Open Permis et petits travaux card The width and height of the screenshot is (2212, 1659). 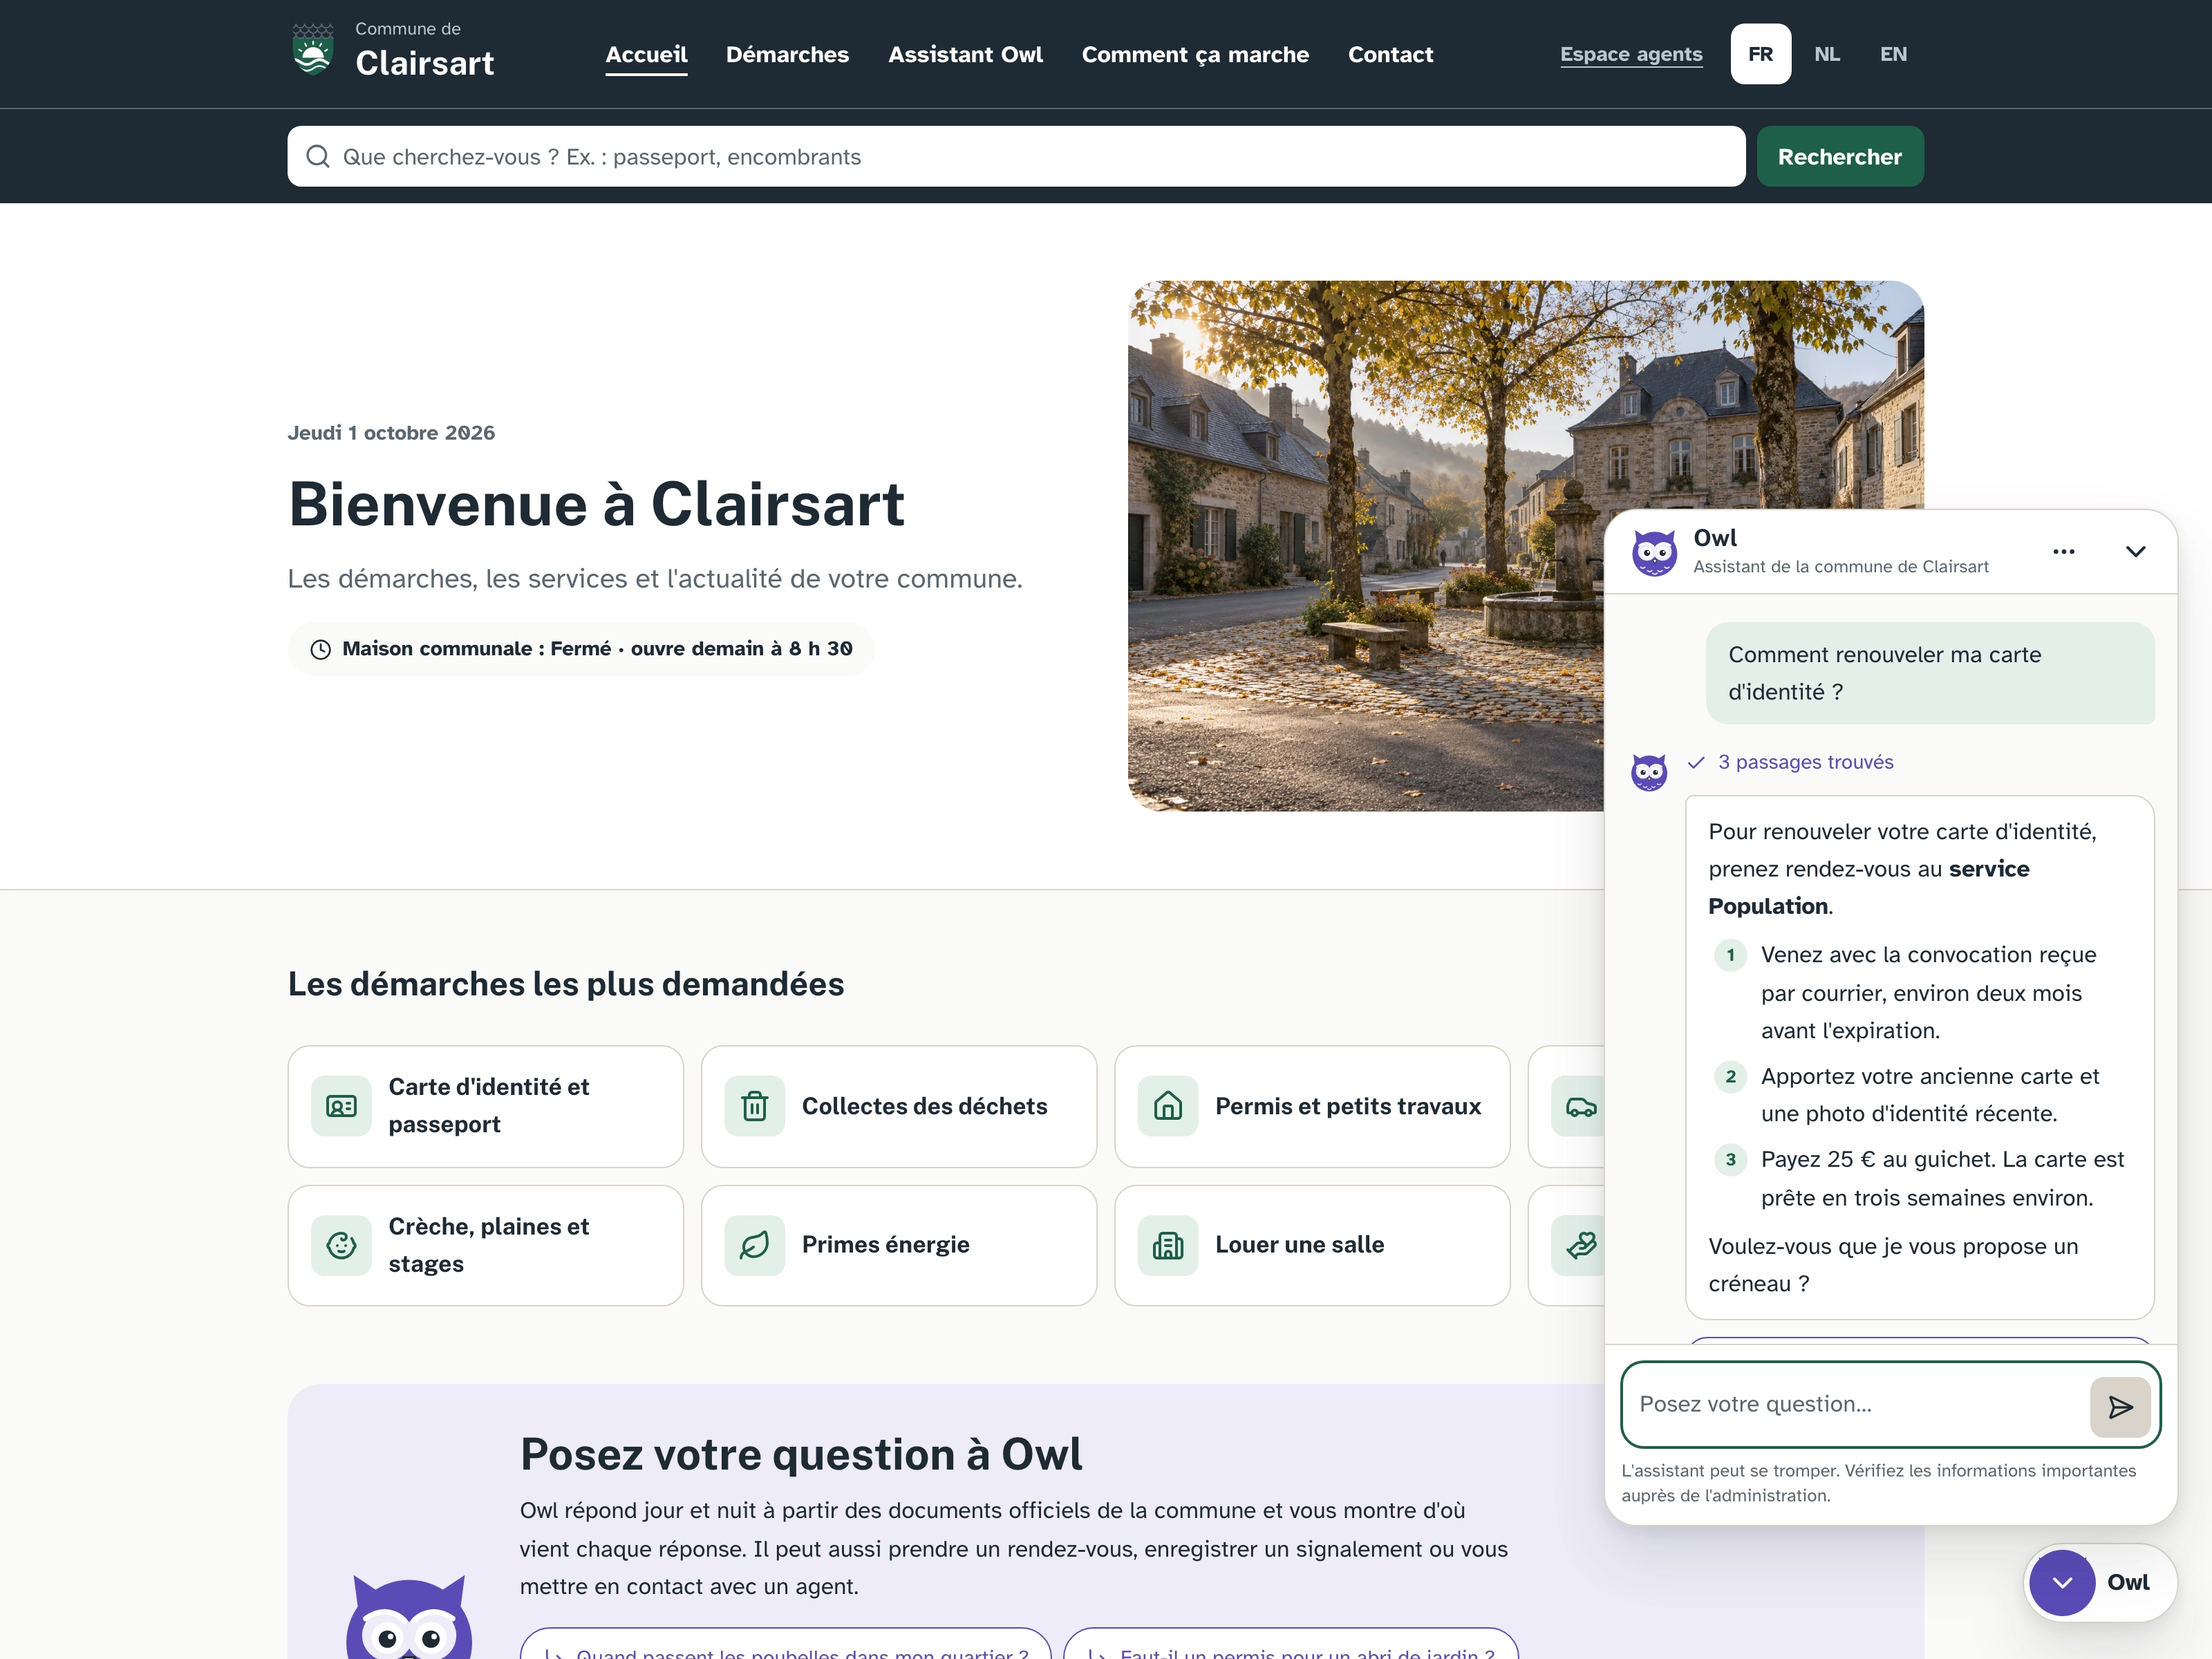[1312, 1106]
